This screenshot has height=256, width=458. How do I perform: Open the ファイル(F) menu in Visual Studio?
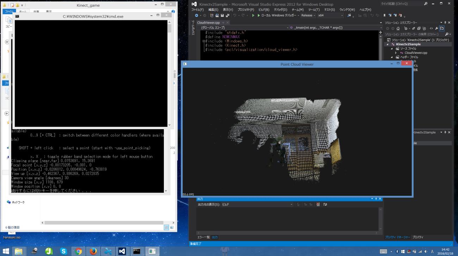pos(197,10)
